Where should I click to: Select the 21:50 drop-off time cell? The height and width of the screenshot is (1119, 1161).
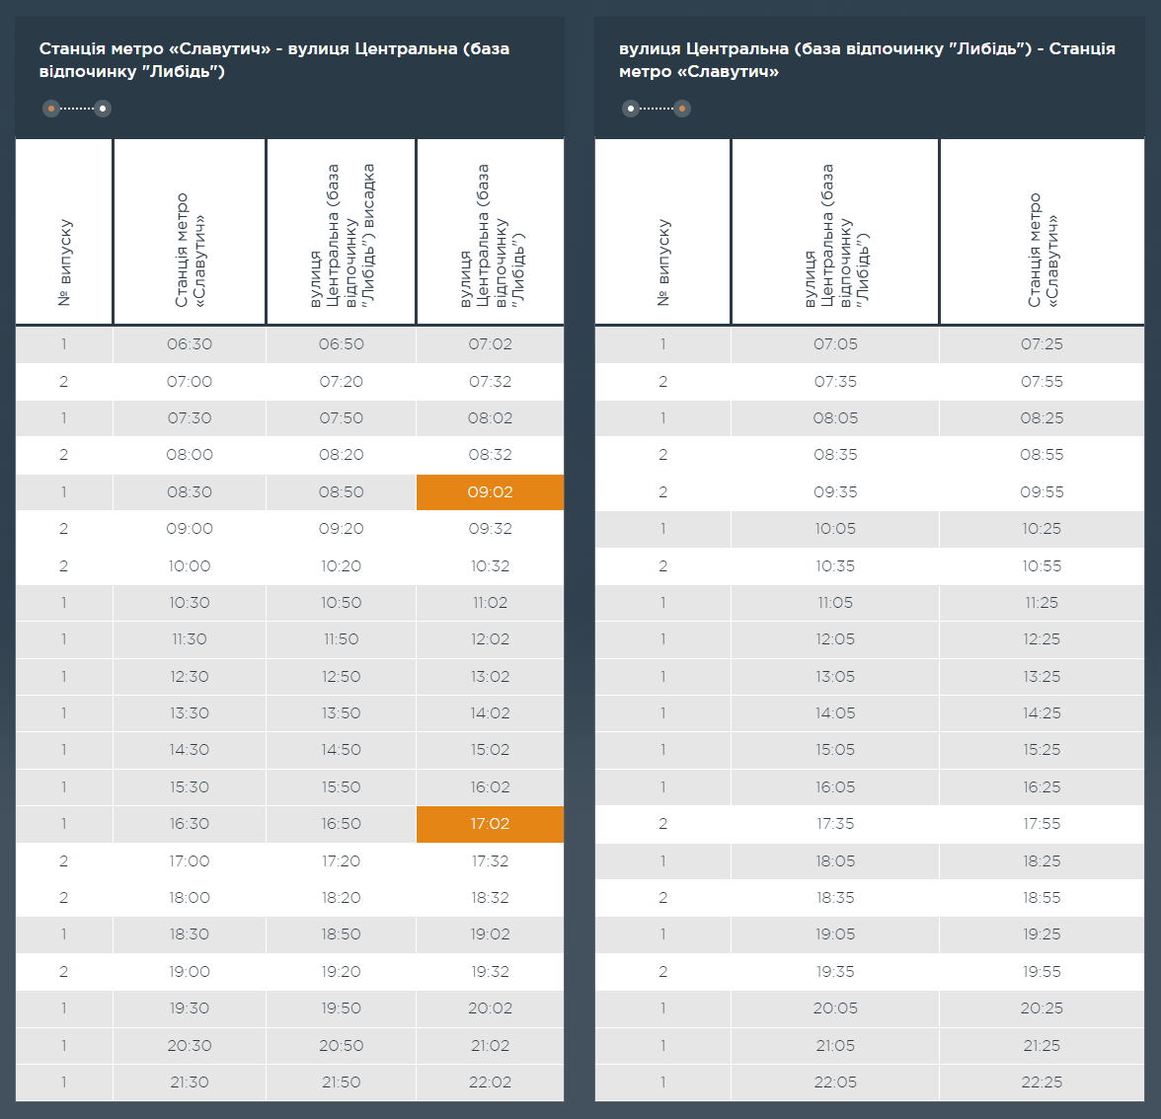tap(342, 1082)
